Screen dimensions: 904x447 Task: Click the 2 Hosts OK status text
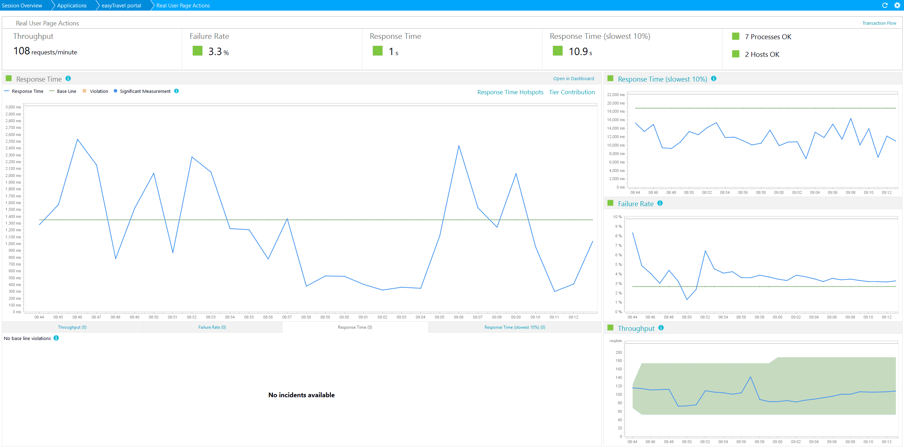762,54
